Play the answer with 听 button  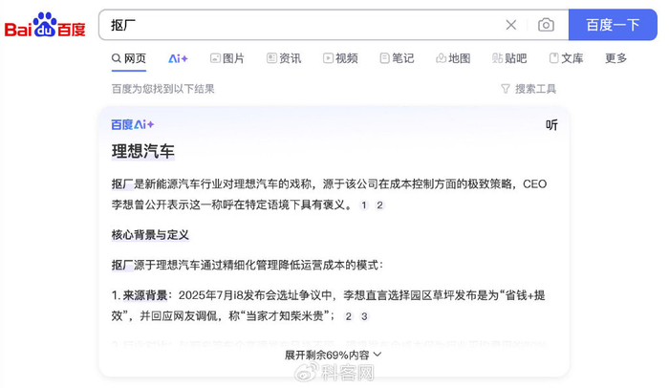point(551,125)
